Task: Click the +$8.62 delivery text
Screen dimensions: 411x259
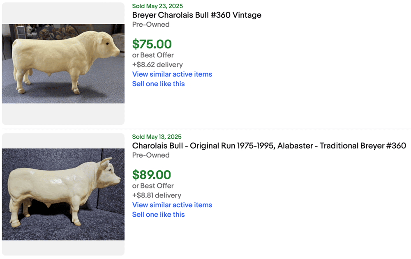Action: coord(157,64)
